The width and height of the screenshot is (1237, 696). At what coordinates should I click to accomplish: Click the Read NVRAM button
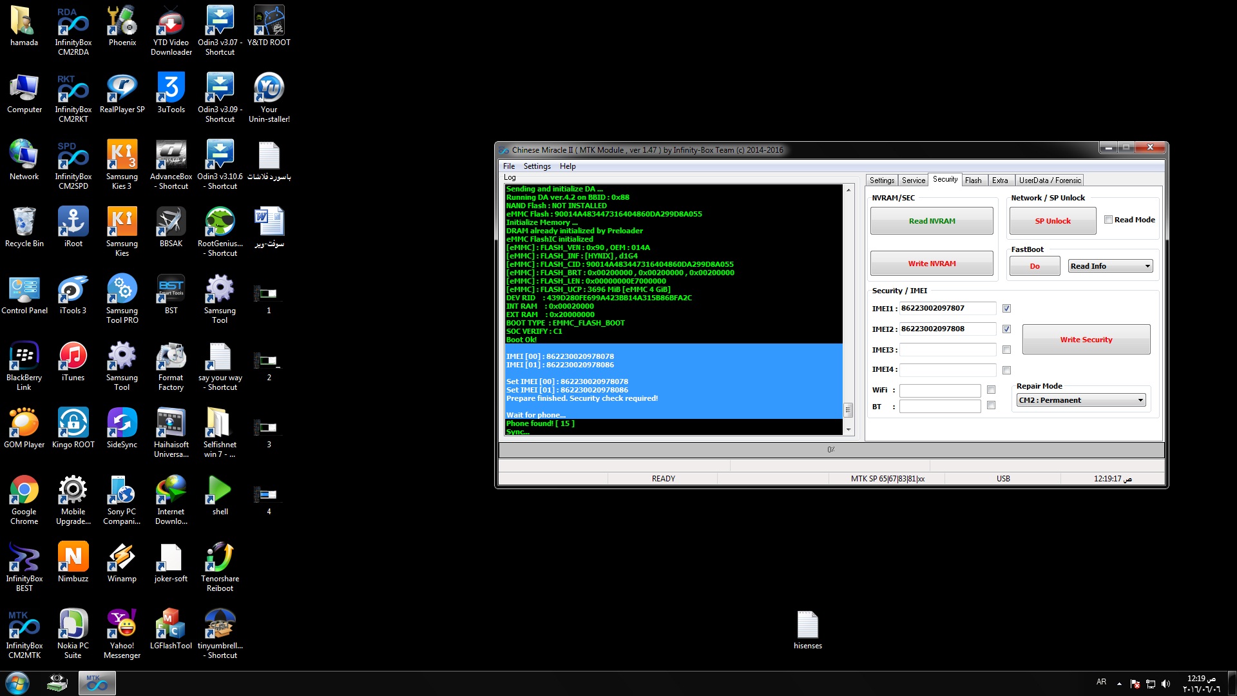click(932, 221)
